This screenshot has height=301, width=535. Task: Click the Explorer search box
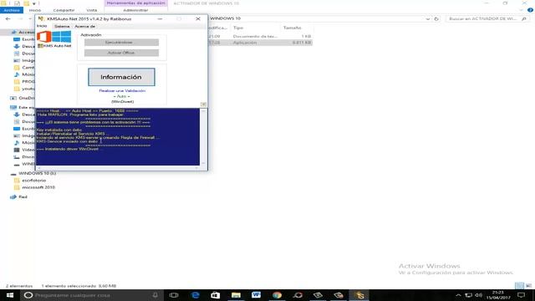tap(488, 18)
